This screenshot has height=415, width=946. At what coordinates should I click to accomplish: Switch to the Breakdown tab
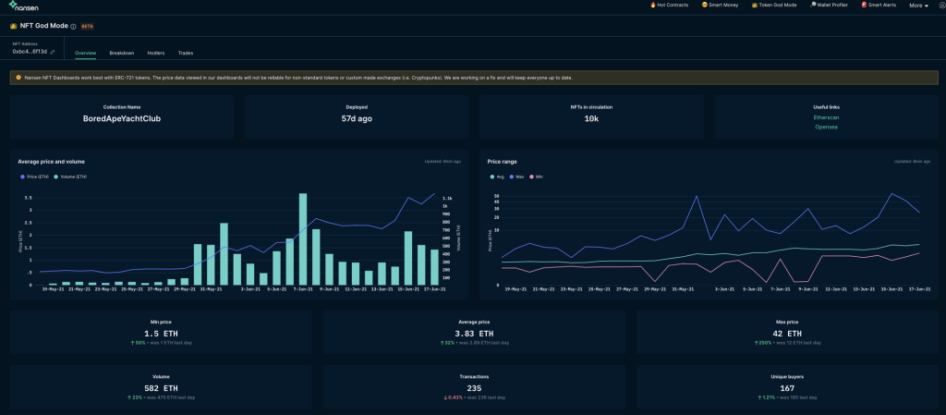click(121, 53)
